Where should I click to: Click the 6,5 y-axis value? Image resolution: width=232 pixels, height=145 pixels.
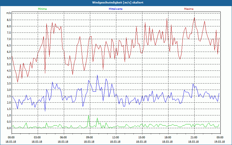point(9,46)
